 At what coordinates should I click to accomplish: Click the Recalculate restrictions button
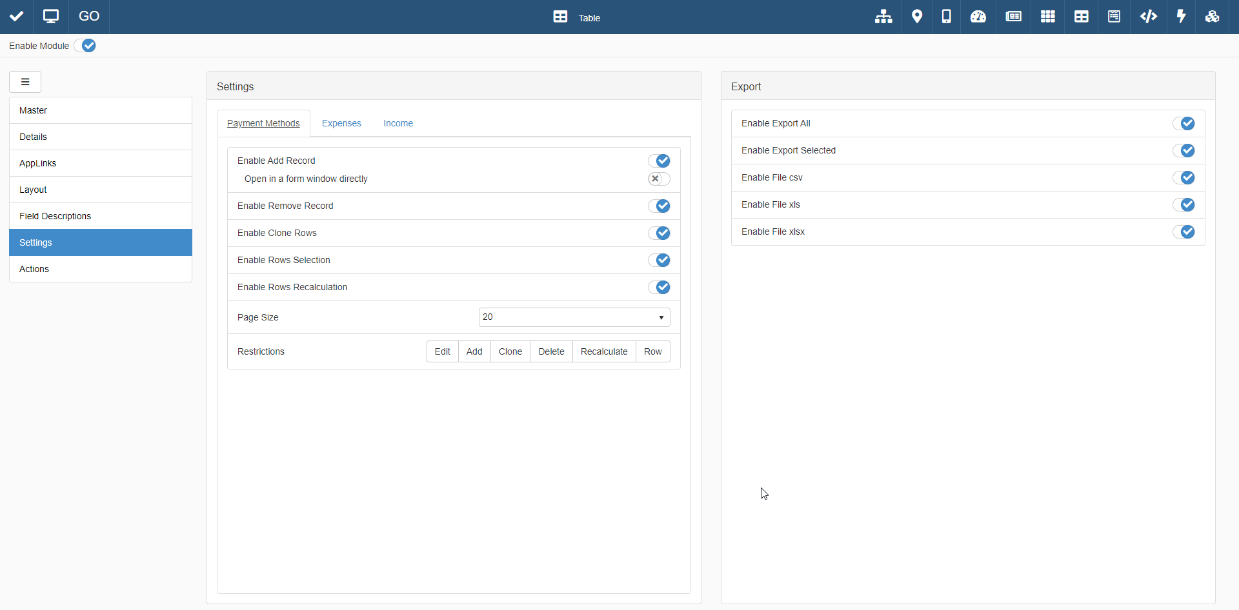[x=603, y=352]
